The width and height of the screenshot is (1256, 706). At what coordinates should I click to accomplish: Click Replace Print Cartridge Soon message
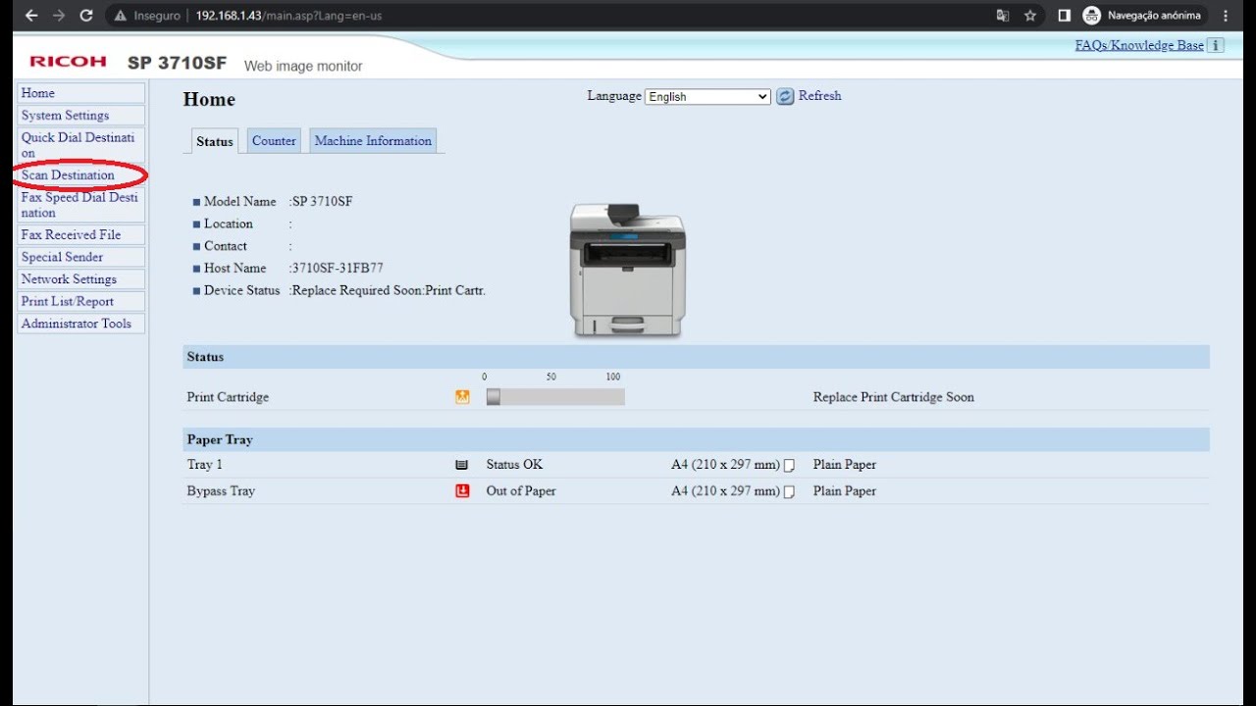click(894, 397)
